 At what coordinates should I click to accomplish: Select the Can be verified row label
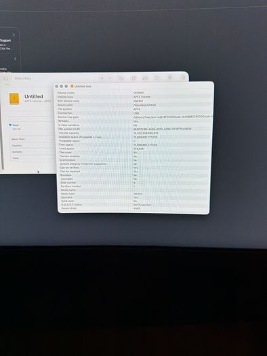(x=69, y=167)
